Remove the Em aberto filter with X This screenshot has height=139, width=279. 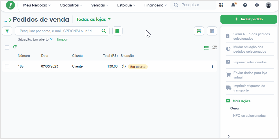(51, 39)
